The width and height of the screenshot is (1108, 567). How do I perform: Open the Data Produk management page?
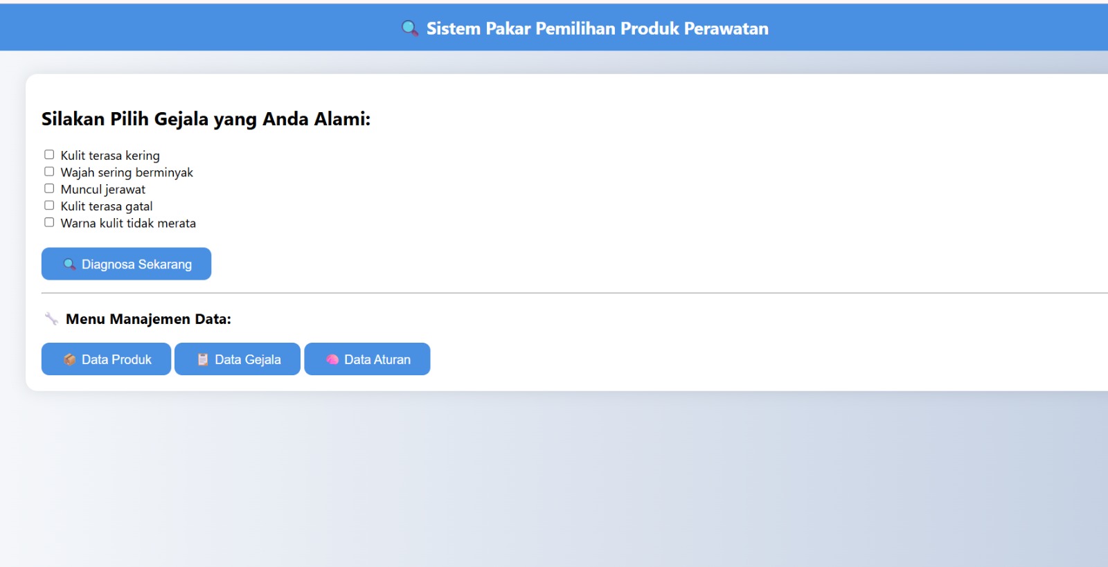[106, 359]
